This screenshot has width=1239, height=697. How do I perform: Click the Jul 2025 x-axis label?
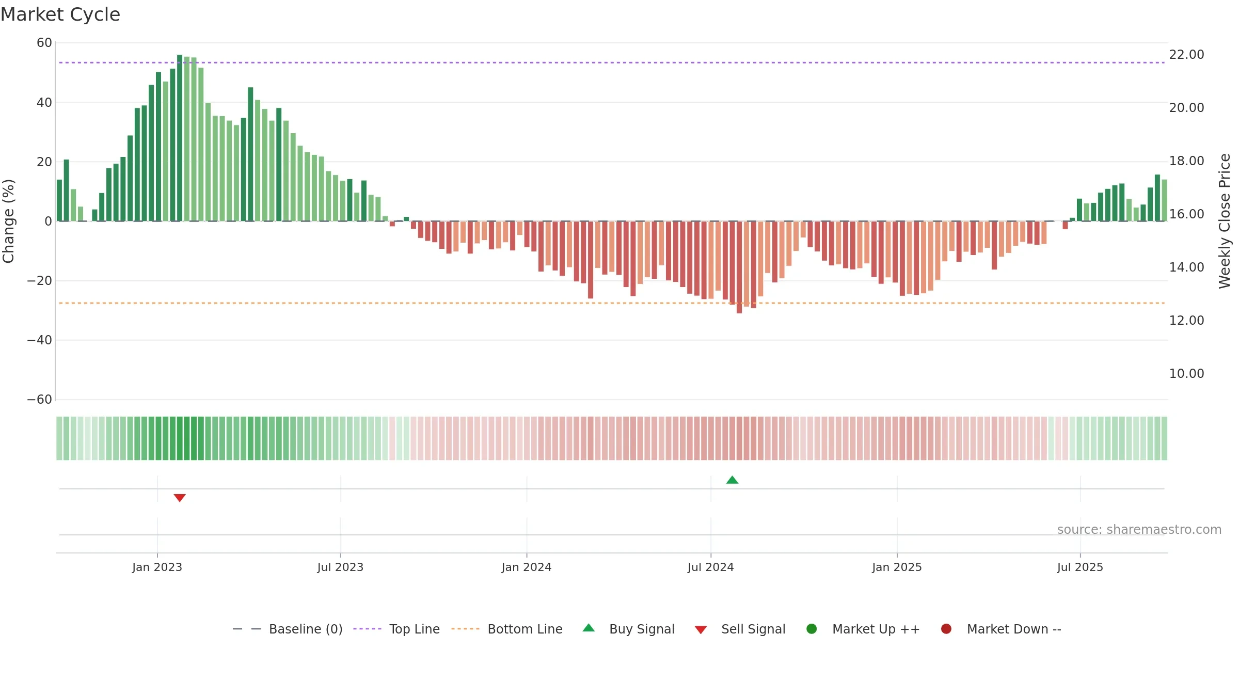point(1080,567)
